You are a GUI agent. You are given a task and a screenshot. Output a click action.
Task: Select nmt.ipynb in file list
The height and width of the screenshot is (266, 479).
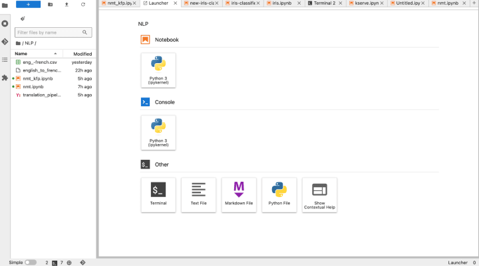[53, 87]
